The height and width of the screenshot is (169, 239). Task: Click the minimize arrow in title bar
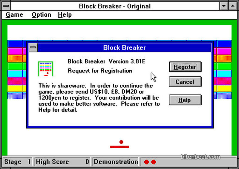(224, 6)
